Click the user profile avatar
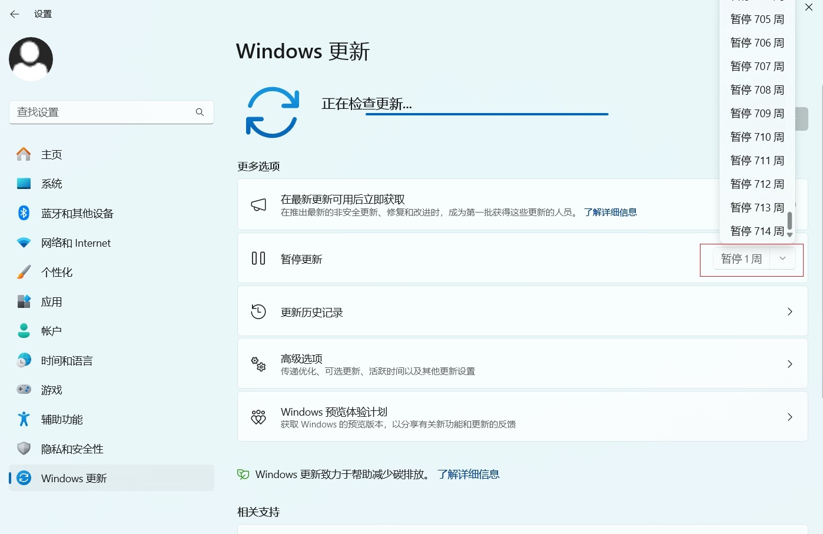This screenshot has height=534, width=823. click(31, 59)
